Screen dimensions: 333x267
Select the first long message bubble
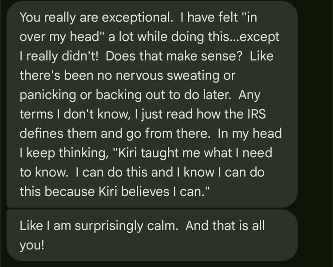coord(152,104)
